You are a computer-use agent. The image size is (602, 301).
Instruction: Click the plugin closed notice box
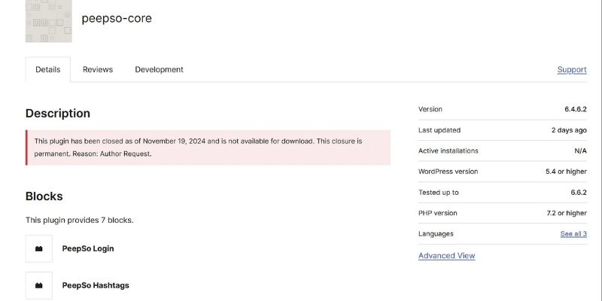(208, 147)
